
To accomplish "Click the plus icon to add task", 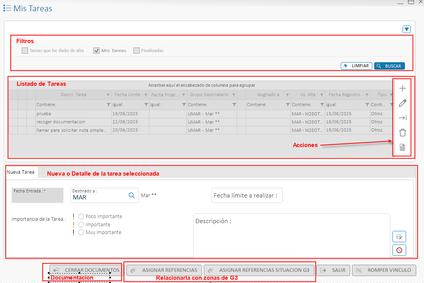I will [x=403, y=88].
